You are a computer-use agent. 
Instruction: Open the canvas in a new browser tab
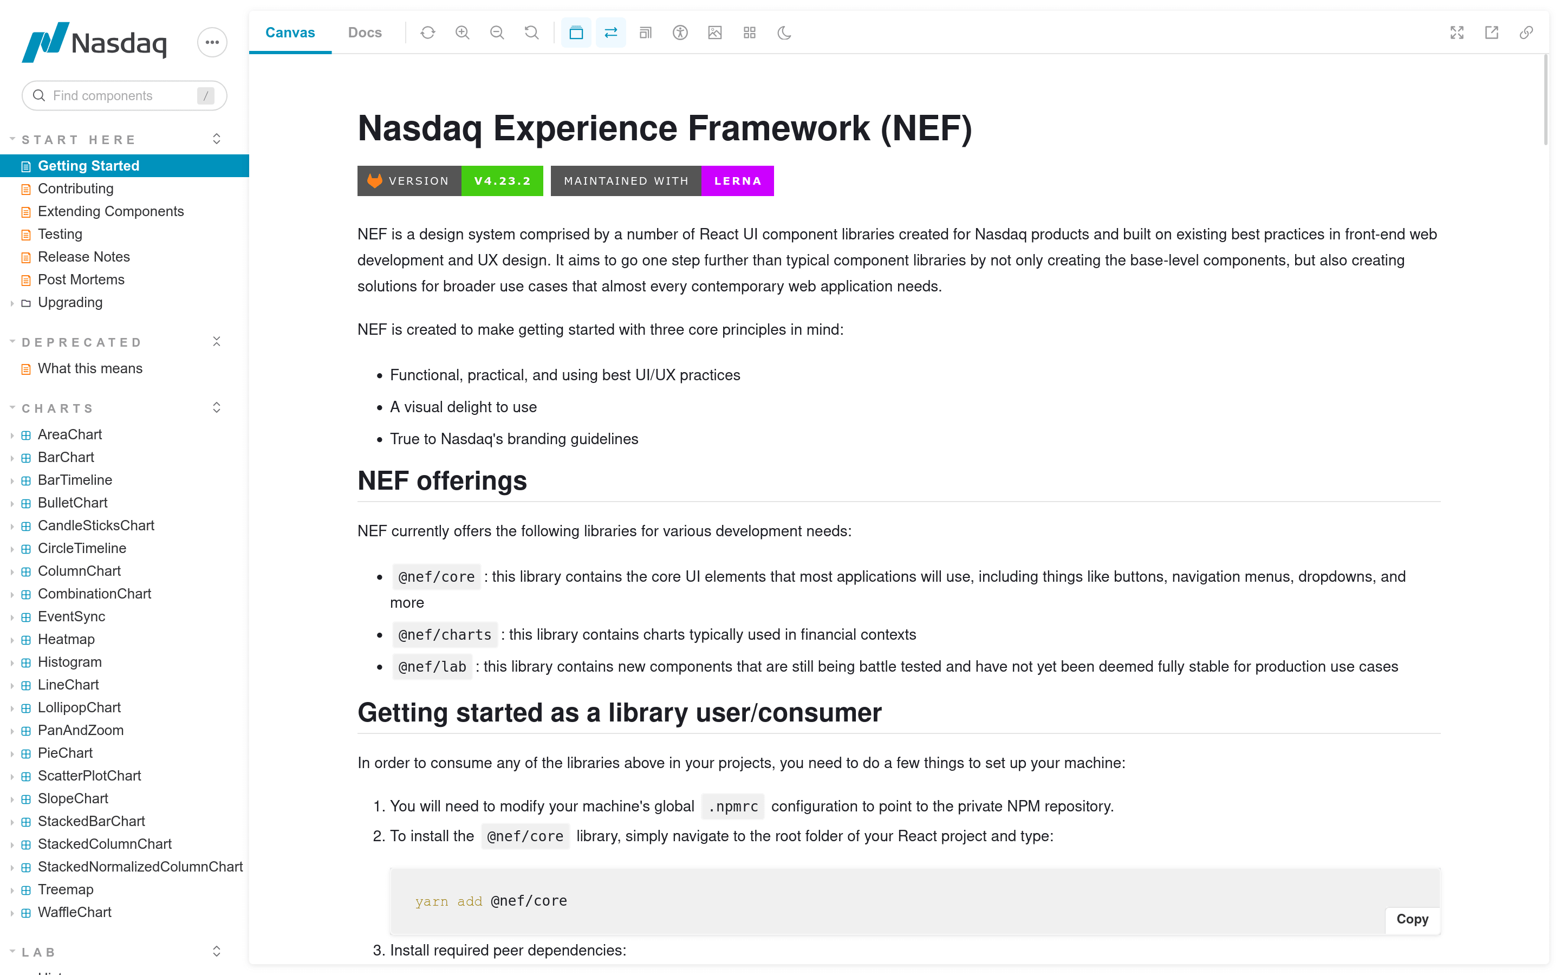(1492, 32)
